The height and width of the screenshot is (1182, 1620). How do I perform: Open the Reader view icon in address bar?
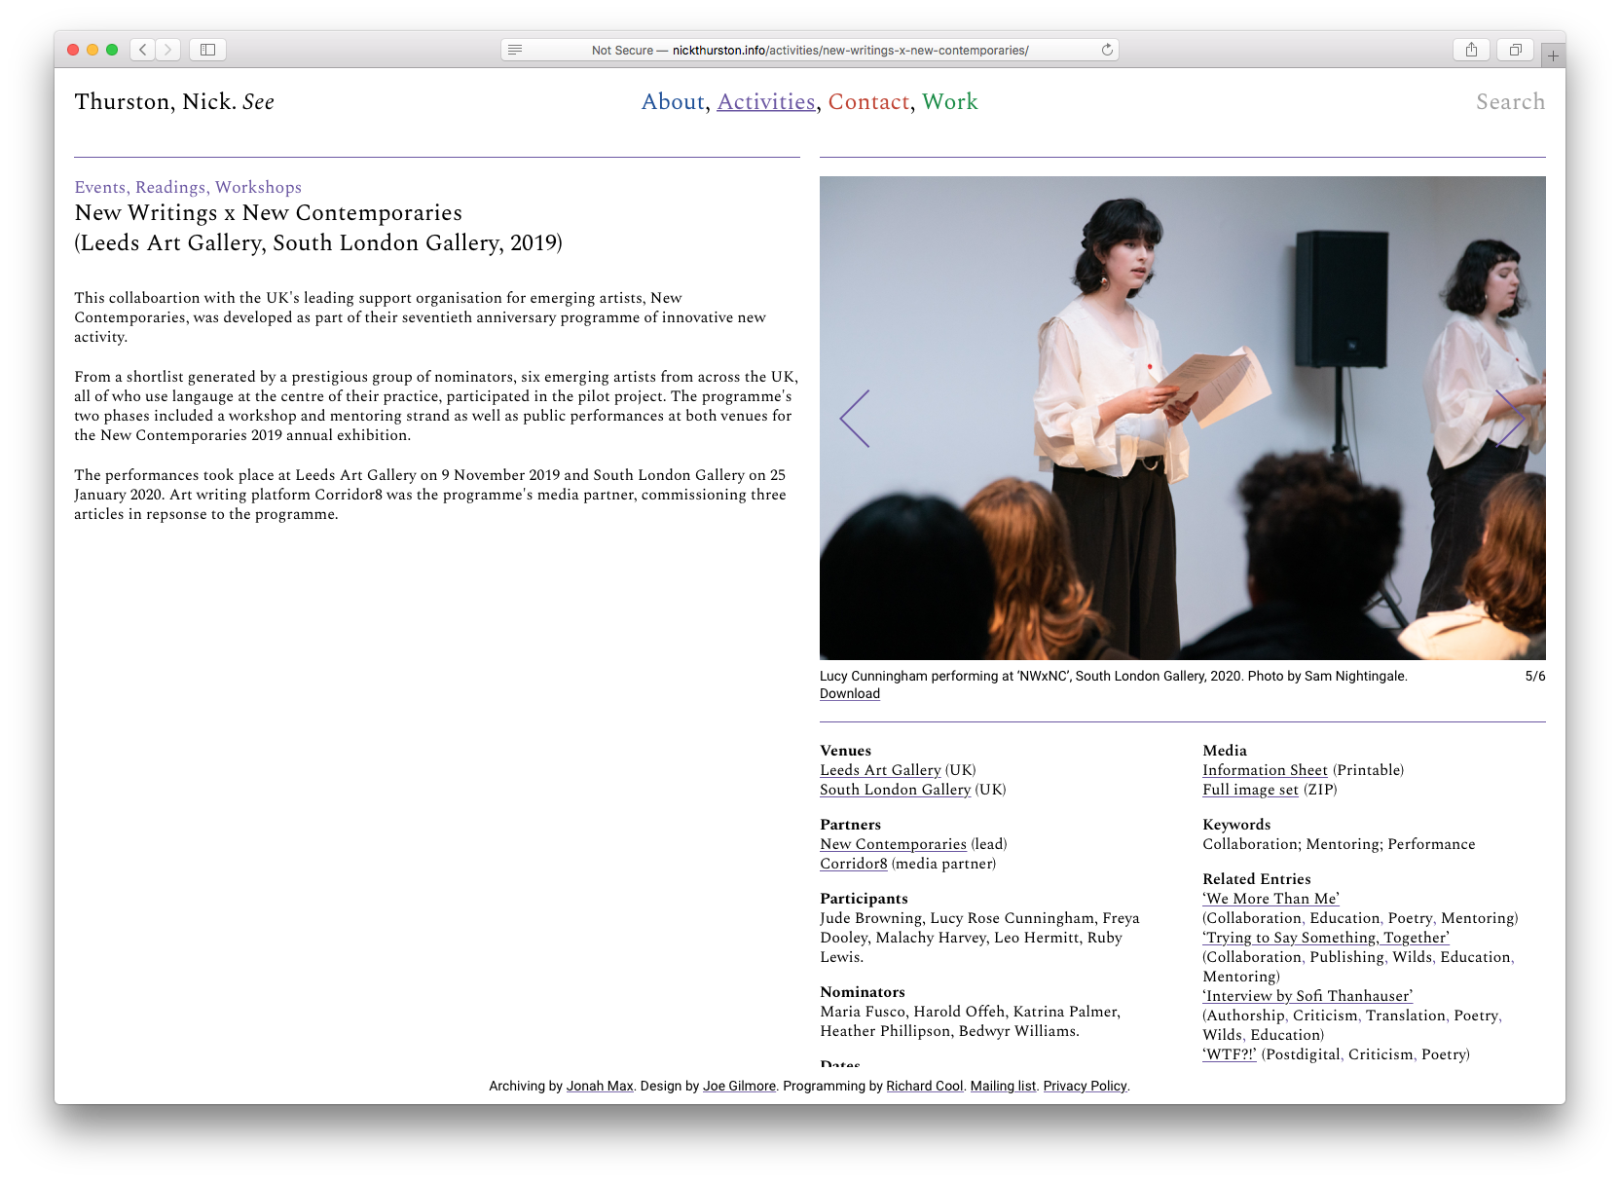(515, 50)
